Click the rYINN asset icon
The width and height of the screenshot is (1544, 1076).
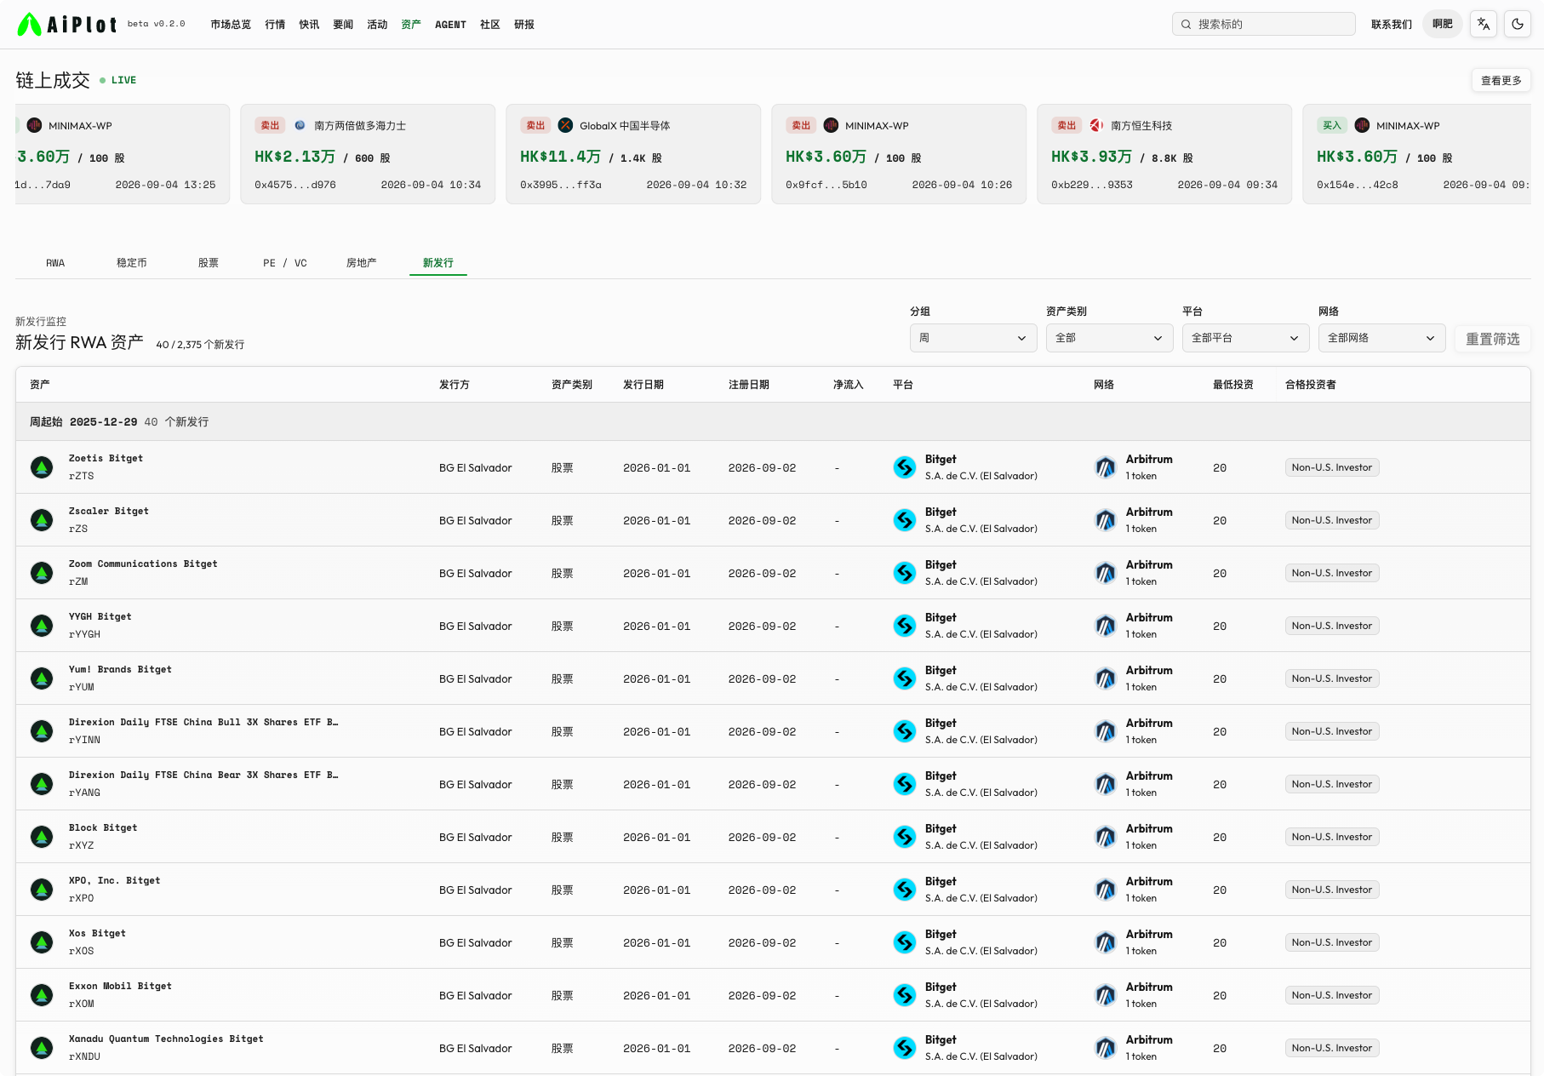point(42,731)
